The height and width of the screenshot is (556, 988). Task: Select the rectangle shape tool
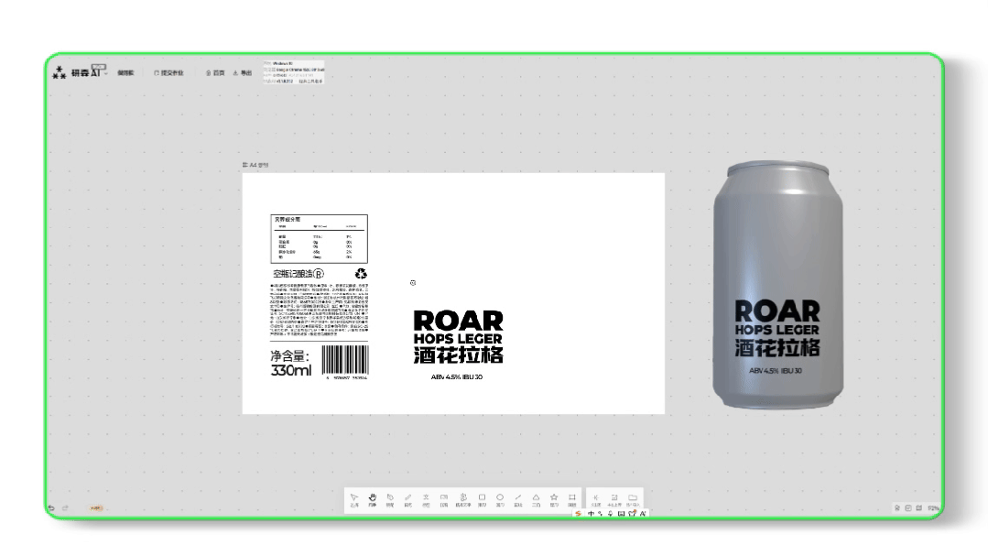(x=482, y=500)
